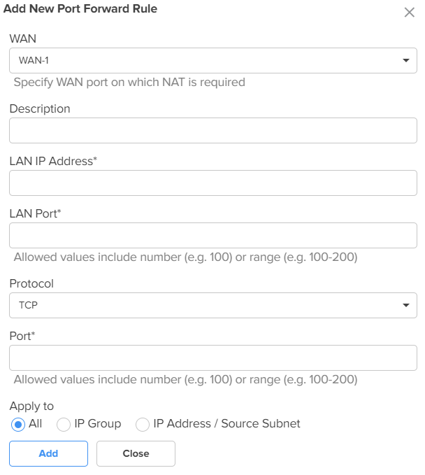The image size is (425, 475).
Task: Expand the WAN dropdown arrow
Action: (406, 60)
